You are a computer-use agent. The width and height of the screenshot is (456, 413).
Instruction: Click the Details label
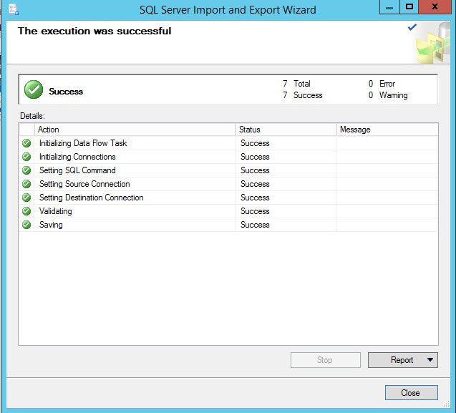tap(32, 116)
